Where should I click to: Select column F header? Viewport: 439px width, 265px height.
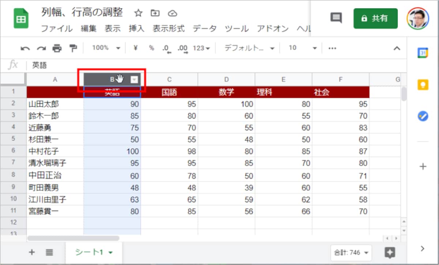click(341, 79)
